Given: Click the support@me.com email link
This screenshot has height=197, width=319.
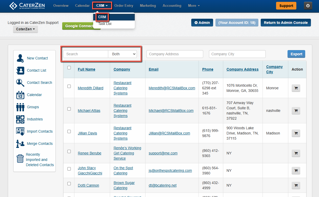Looking at the screenshot, I should pyautogui.click(x=163, y=153).
